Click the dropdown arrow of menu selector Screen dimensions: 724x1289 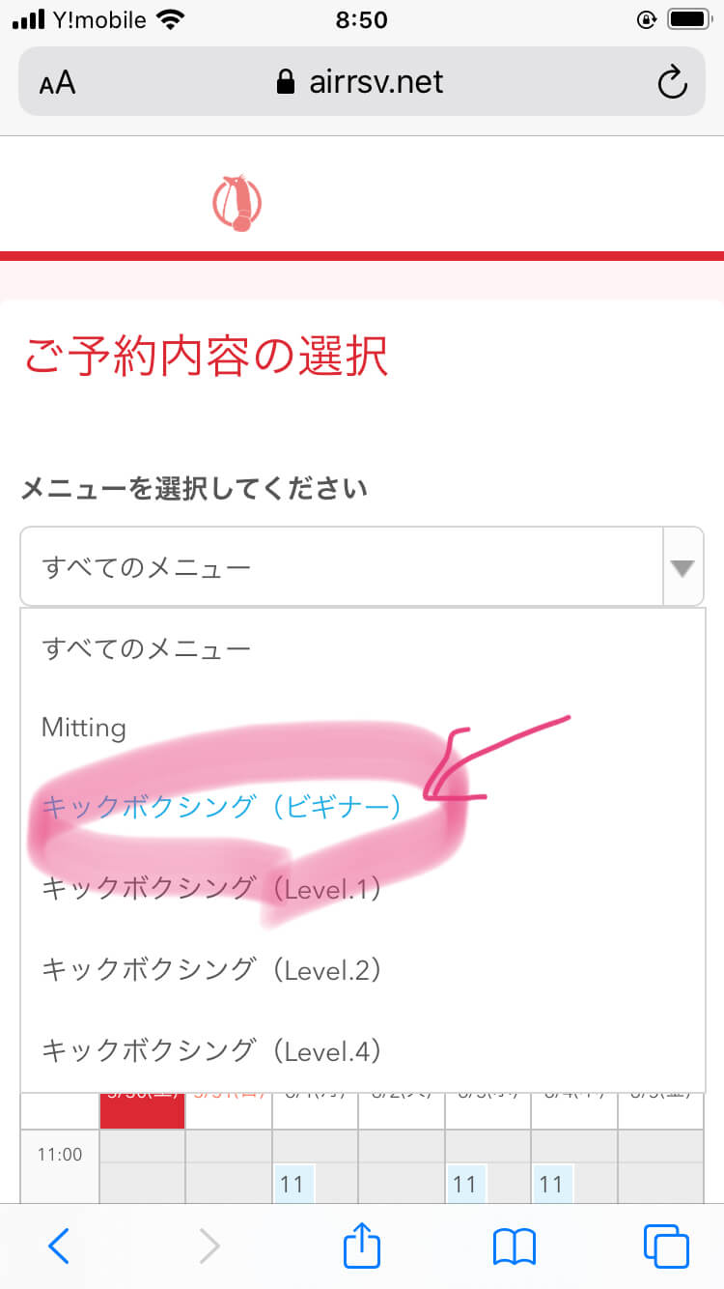pos(682,568)
